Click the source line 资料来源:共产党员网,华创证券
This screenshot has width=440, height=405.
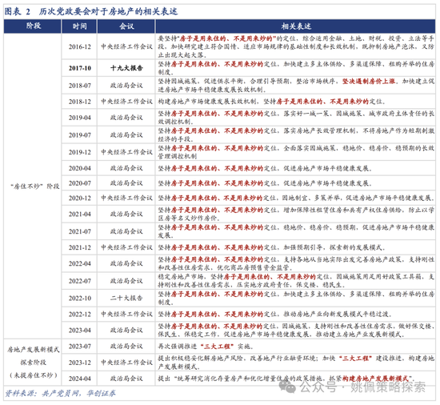[x=60, y=394]
